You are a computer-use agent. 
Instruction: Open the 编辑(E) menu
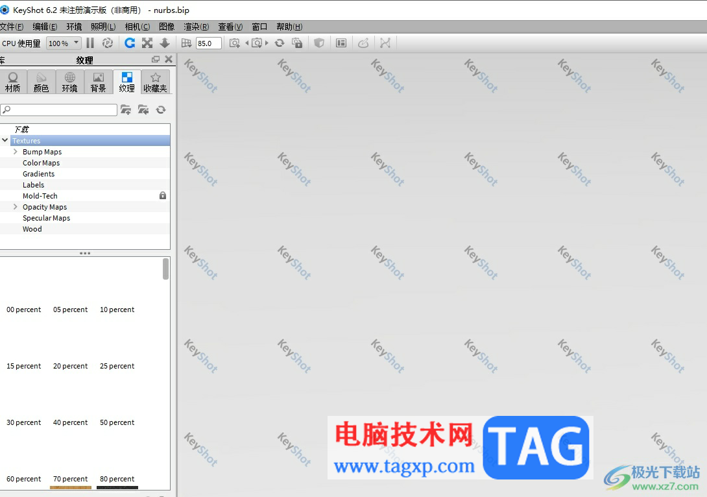(x=45, y=27)
